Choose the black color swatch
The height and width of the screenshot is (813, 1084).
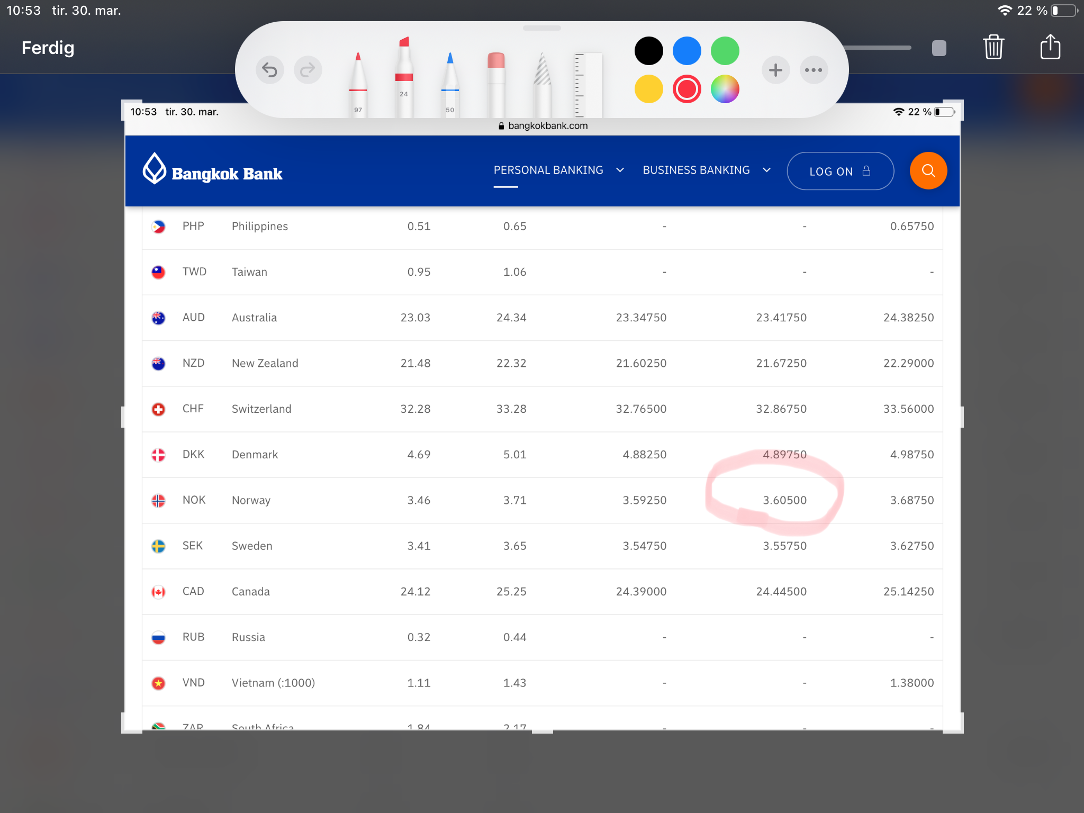648,51
